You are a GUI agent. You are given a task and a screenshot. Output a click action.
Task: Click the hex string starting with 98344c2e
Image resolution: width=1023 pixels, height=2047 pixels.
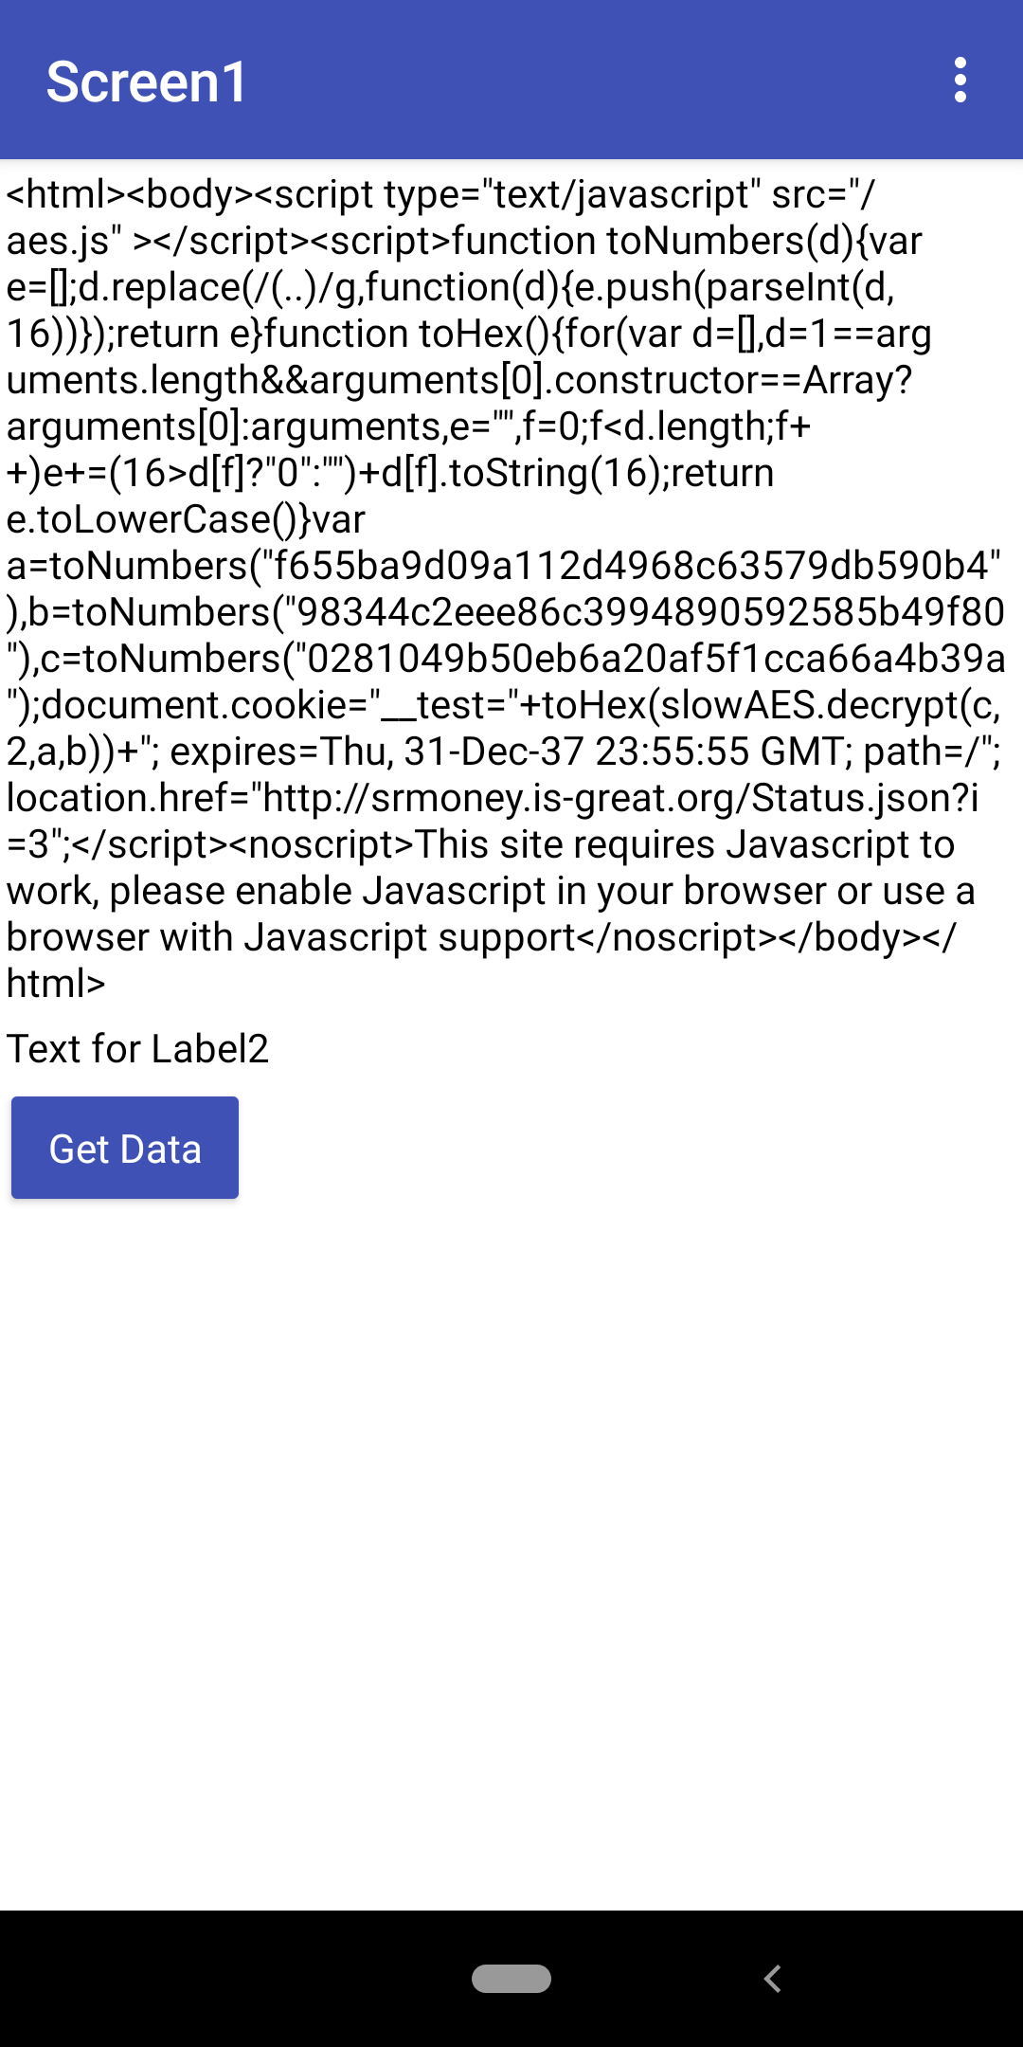(650, 612)
